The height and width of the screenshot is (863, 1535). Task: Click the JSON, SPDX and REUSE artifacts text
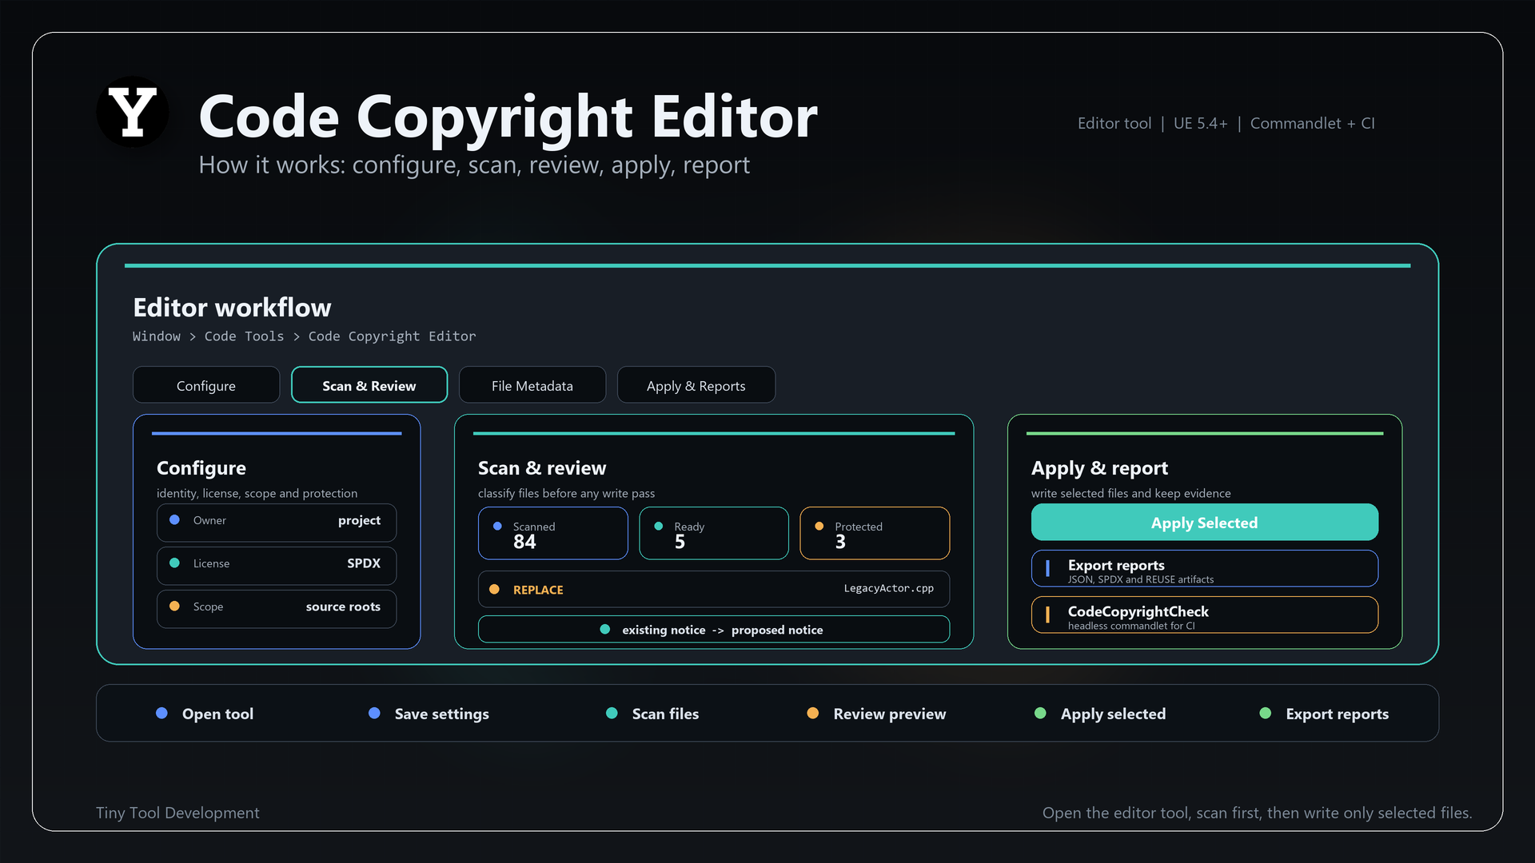click(1141, 580)
